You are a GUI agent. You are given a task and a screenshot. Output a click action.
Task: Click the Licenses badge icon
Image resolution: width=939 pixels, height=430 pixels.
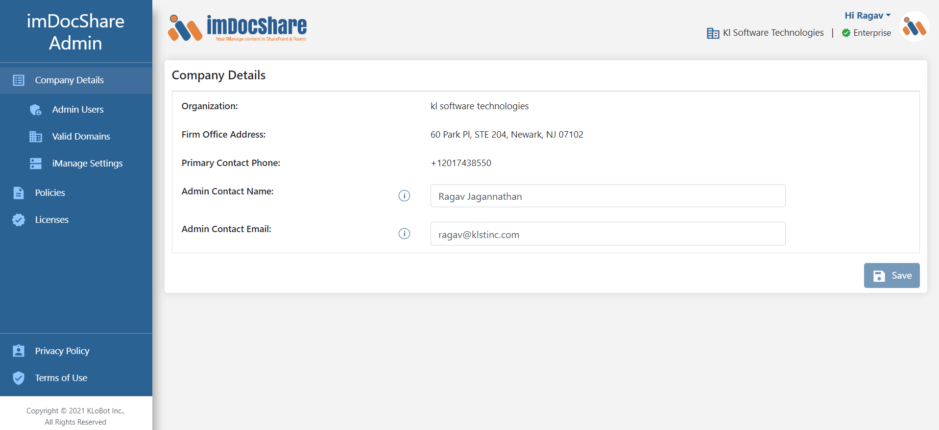[x=19, y=220]
